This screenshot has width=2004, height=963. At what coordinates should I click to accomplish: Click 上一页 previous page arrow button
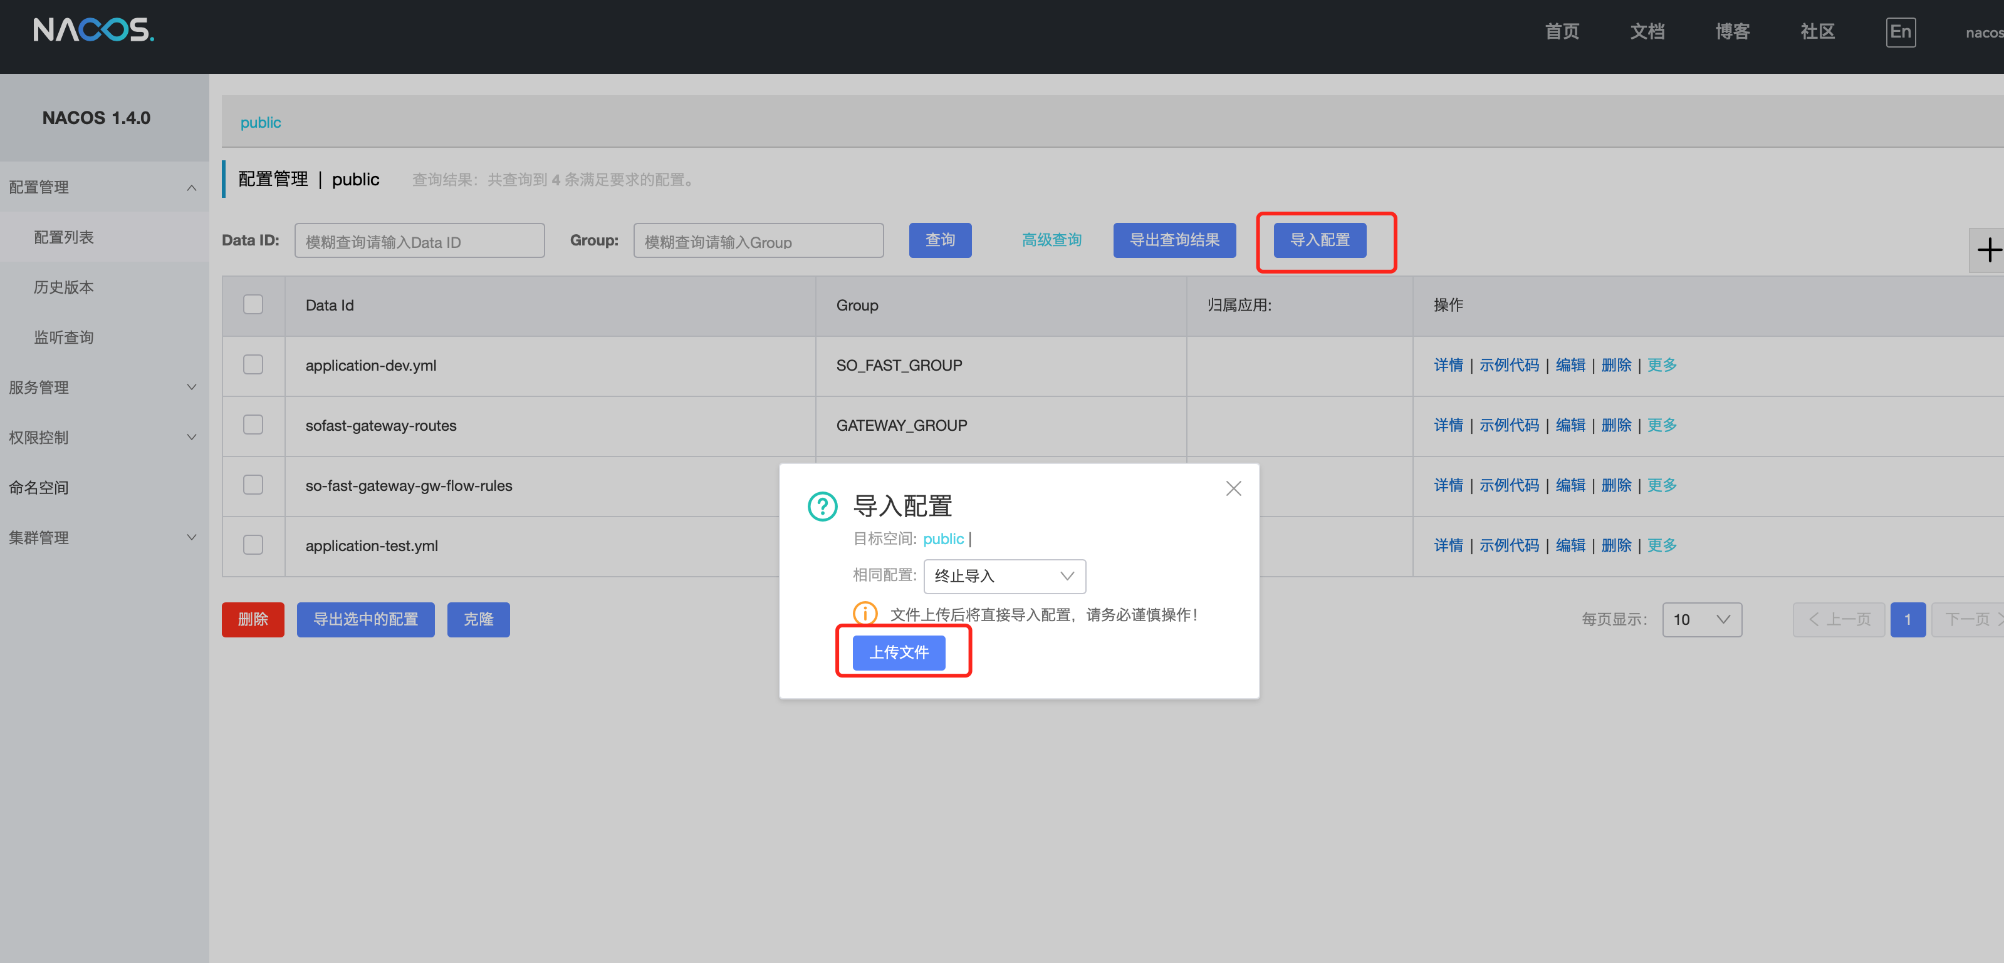point(1839,619)
